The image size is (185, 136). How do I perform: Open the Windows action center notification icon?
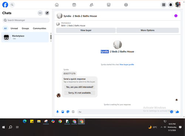[x=180, y=127]
